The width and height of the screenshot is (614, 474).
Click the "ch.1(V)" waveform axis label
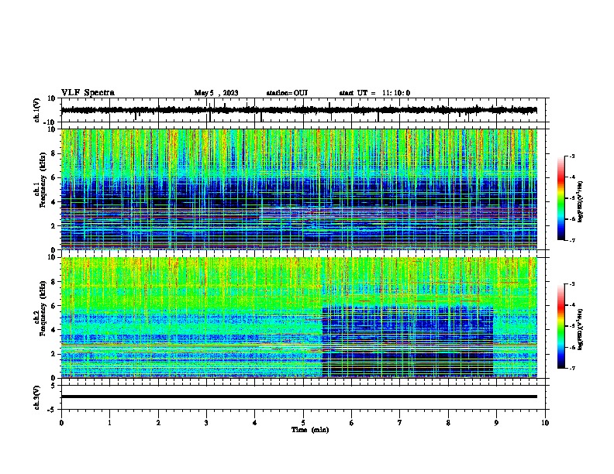coord(37,110)
